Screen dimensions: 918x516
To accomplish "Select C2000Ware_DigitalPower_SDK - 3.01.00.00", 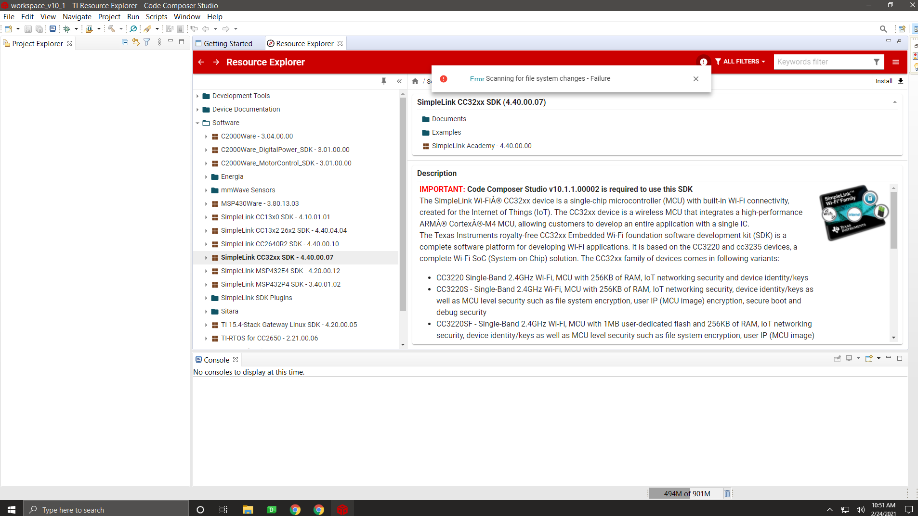I will point(285,150).
